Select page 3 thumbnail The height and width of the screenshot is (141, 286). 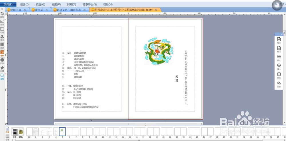coord(49,132)
